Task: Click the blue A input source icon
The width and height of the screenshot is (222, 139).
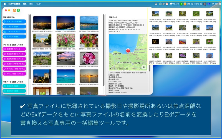Action: tap(209, 4)
